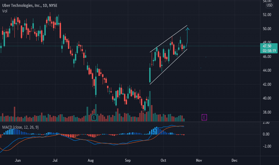The height and width of the screenshot is (165, 279).
Task: Click the Aug label on time axis
Action: 91,160
